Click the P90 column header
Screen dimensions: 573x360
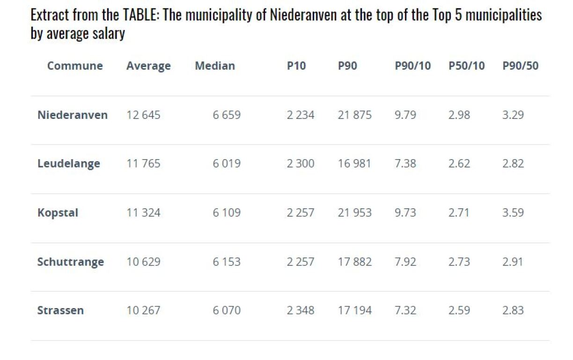(x=347, y=66)
